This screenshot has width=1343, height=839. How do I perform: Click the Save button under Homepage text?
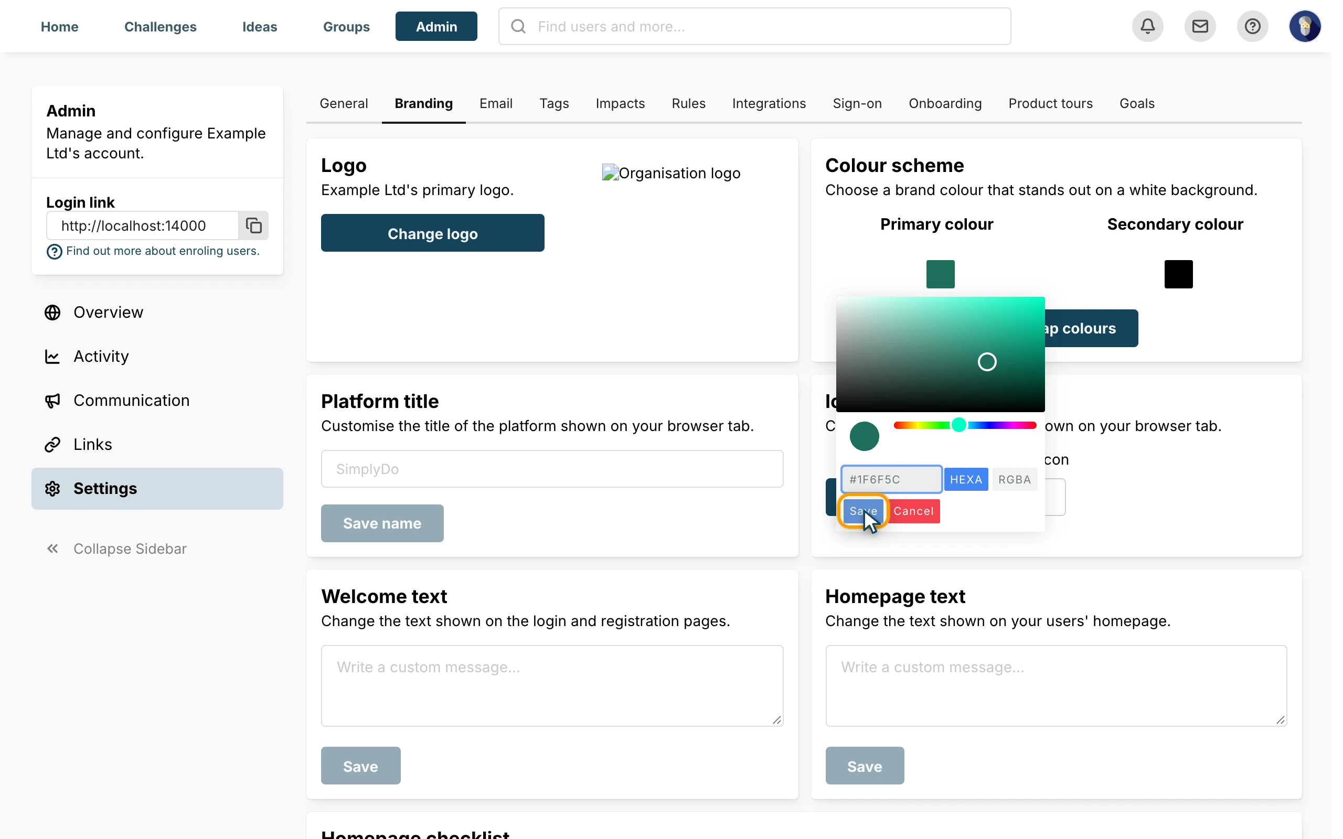click(864, 766)
